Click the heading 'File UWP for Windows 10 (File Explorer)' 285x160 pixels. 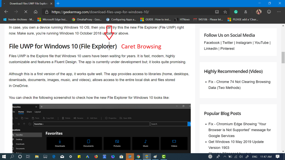(x=63, y=46)
